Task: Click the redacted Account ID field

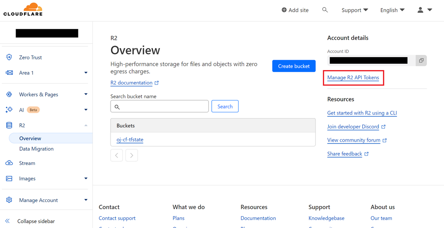Action: click(x=371, y=60)
